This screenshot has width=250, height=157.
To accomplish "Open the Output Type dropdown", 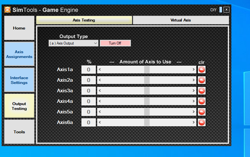I will coord(73,43).
